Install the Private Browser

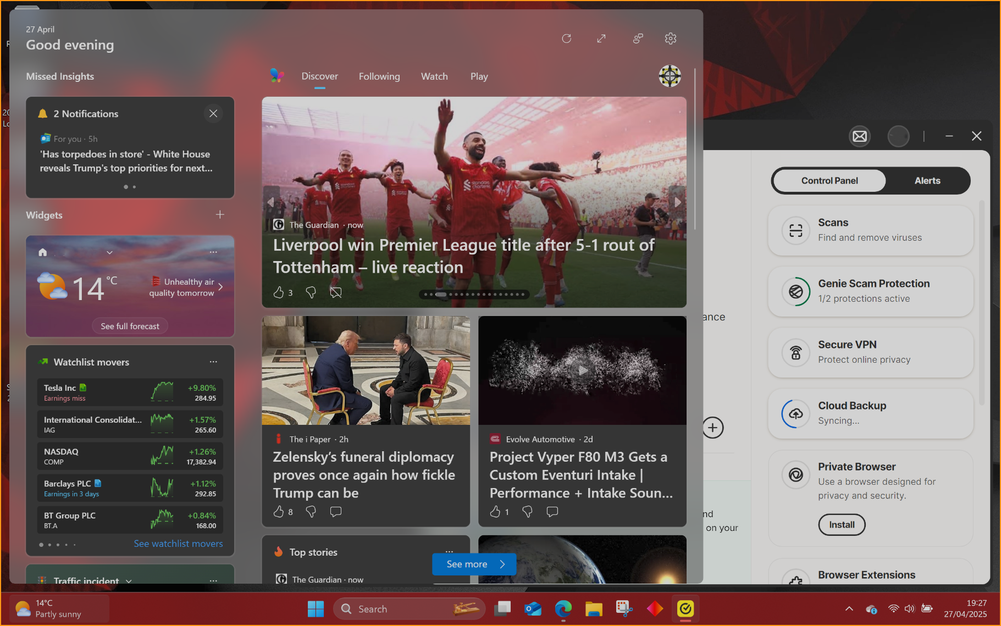[842, 524]
